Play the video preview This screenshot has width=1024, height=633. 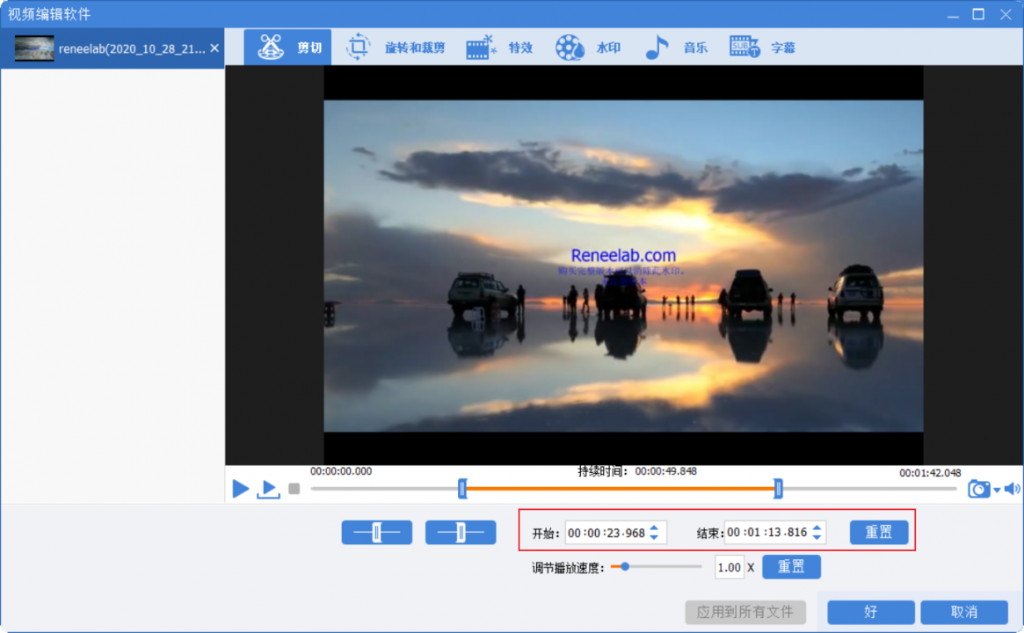coord(240,489)
